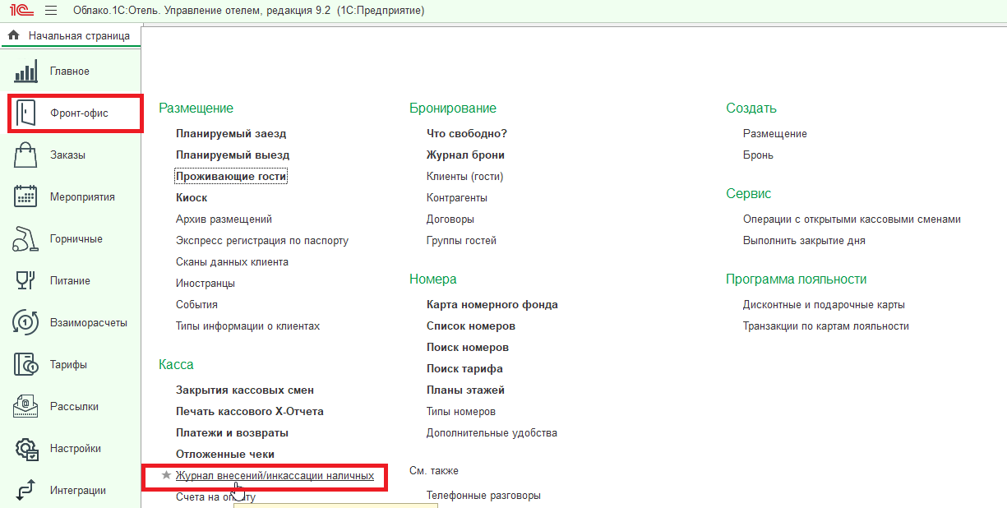Open Экспресс регистрация по паспорту

pos(262,240)
